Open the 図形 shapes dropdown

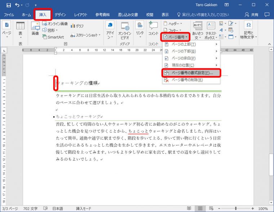(50, 30)
